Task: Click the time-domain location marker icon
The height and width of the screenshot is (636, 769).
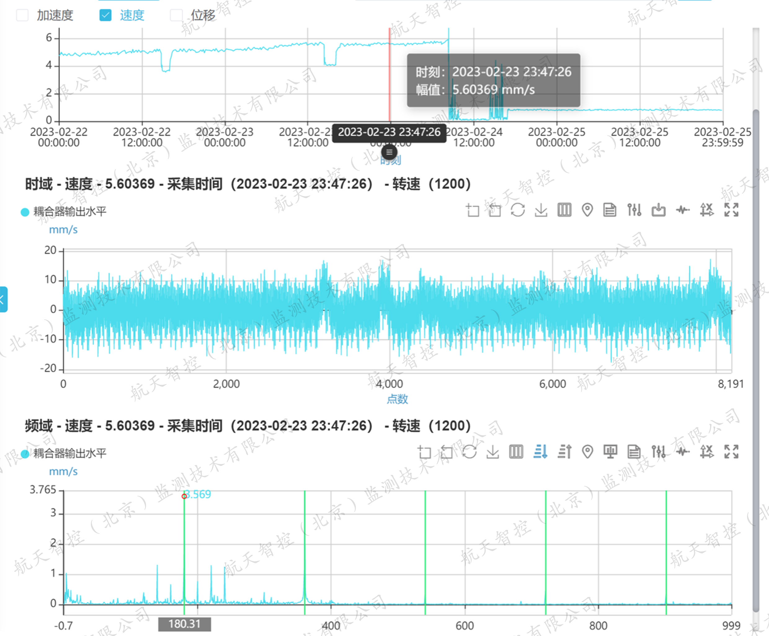Action: coord(587,210)
